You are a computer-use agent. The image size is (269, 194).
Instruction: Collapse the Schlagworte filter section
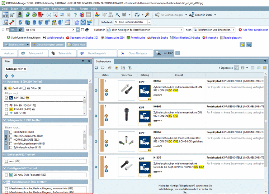pos(5,120)
